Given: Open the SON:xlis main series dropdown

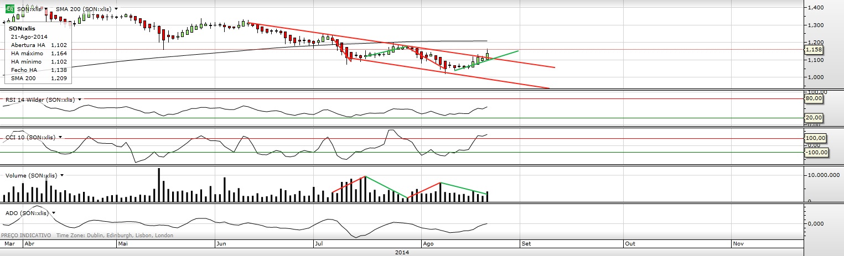Looking at the screenshot, I should click(x=46, y=9).
